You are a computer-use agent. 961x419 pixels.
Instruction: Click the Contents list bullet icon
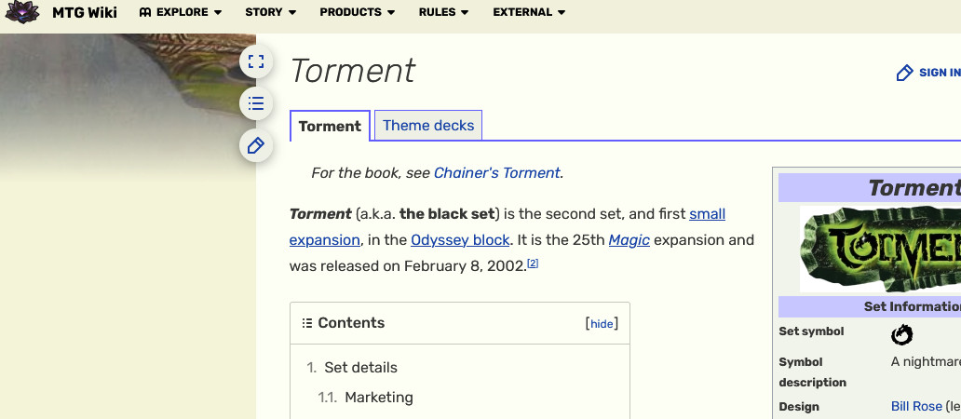307,323
